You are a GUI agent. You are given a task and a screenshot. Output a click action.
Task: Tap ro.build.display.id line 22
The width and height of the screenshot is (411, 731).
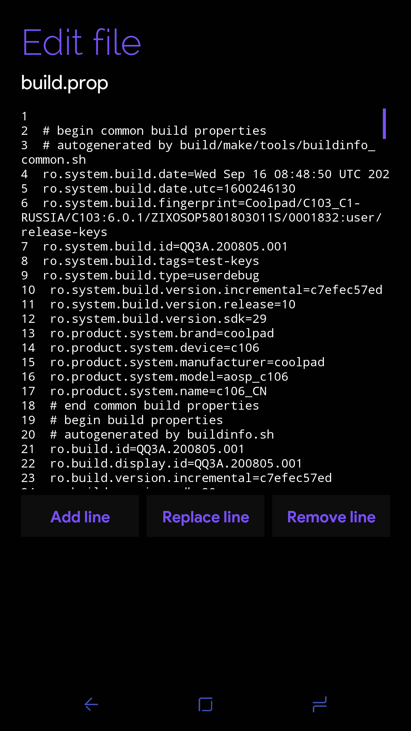click(176, 464)
